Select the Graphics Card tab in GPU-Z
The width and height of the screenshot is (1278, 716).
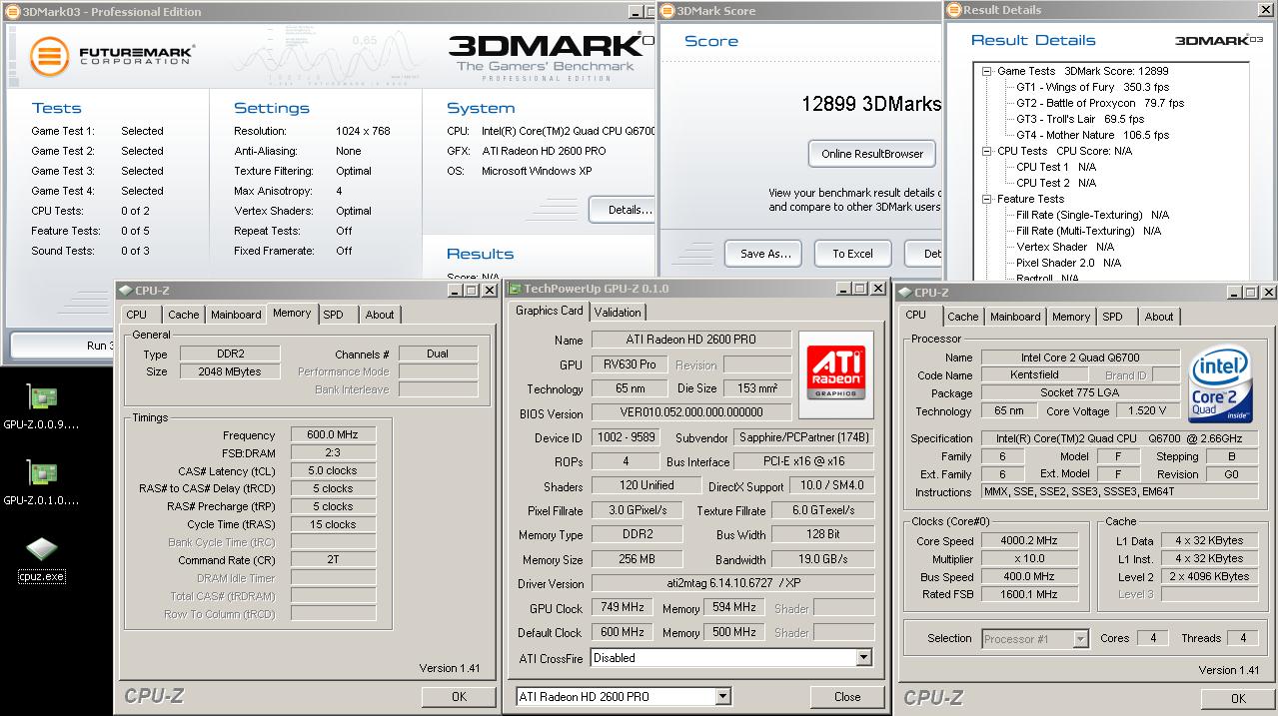(549, 311)
